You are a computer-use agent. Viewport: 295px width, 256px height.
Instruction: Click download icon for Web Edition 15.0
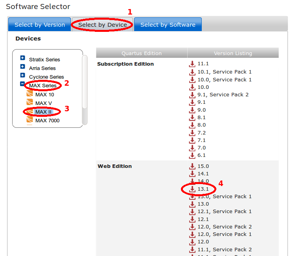click(192, 166)
